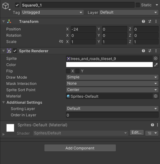Click the GameObject cube icon

coord(6,6)
